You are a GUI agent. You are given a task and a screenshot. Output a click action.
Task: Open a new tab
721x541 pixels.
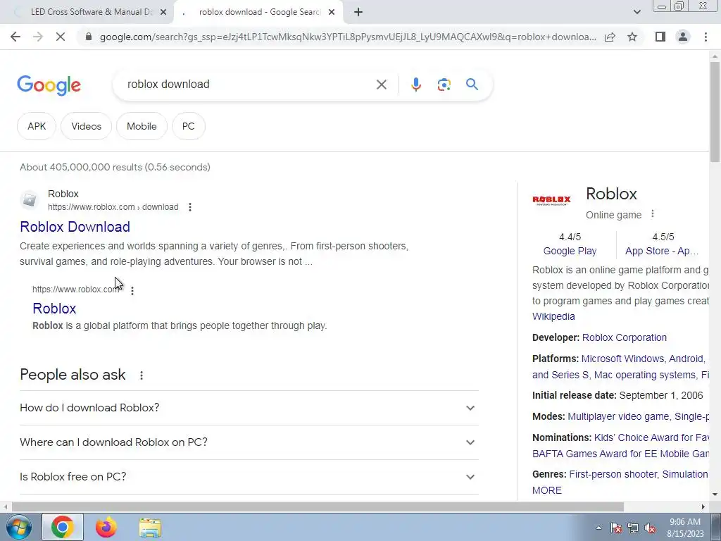358,13
